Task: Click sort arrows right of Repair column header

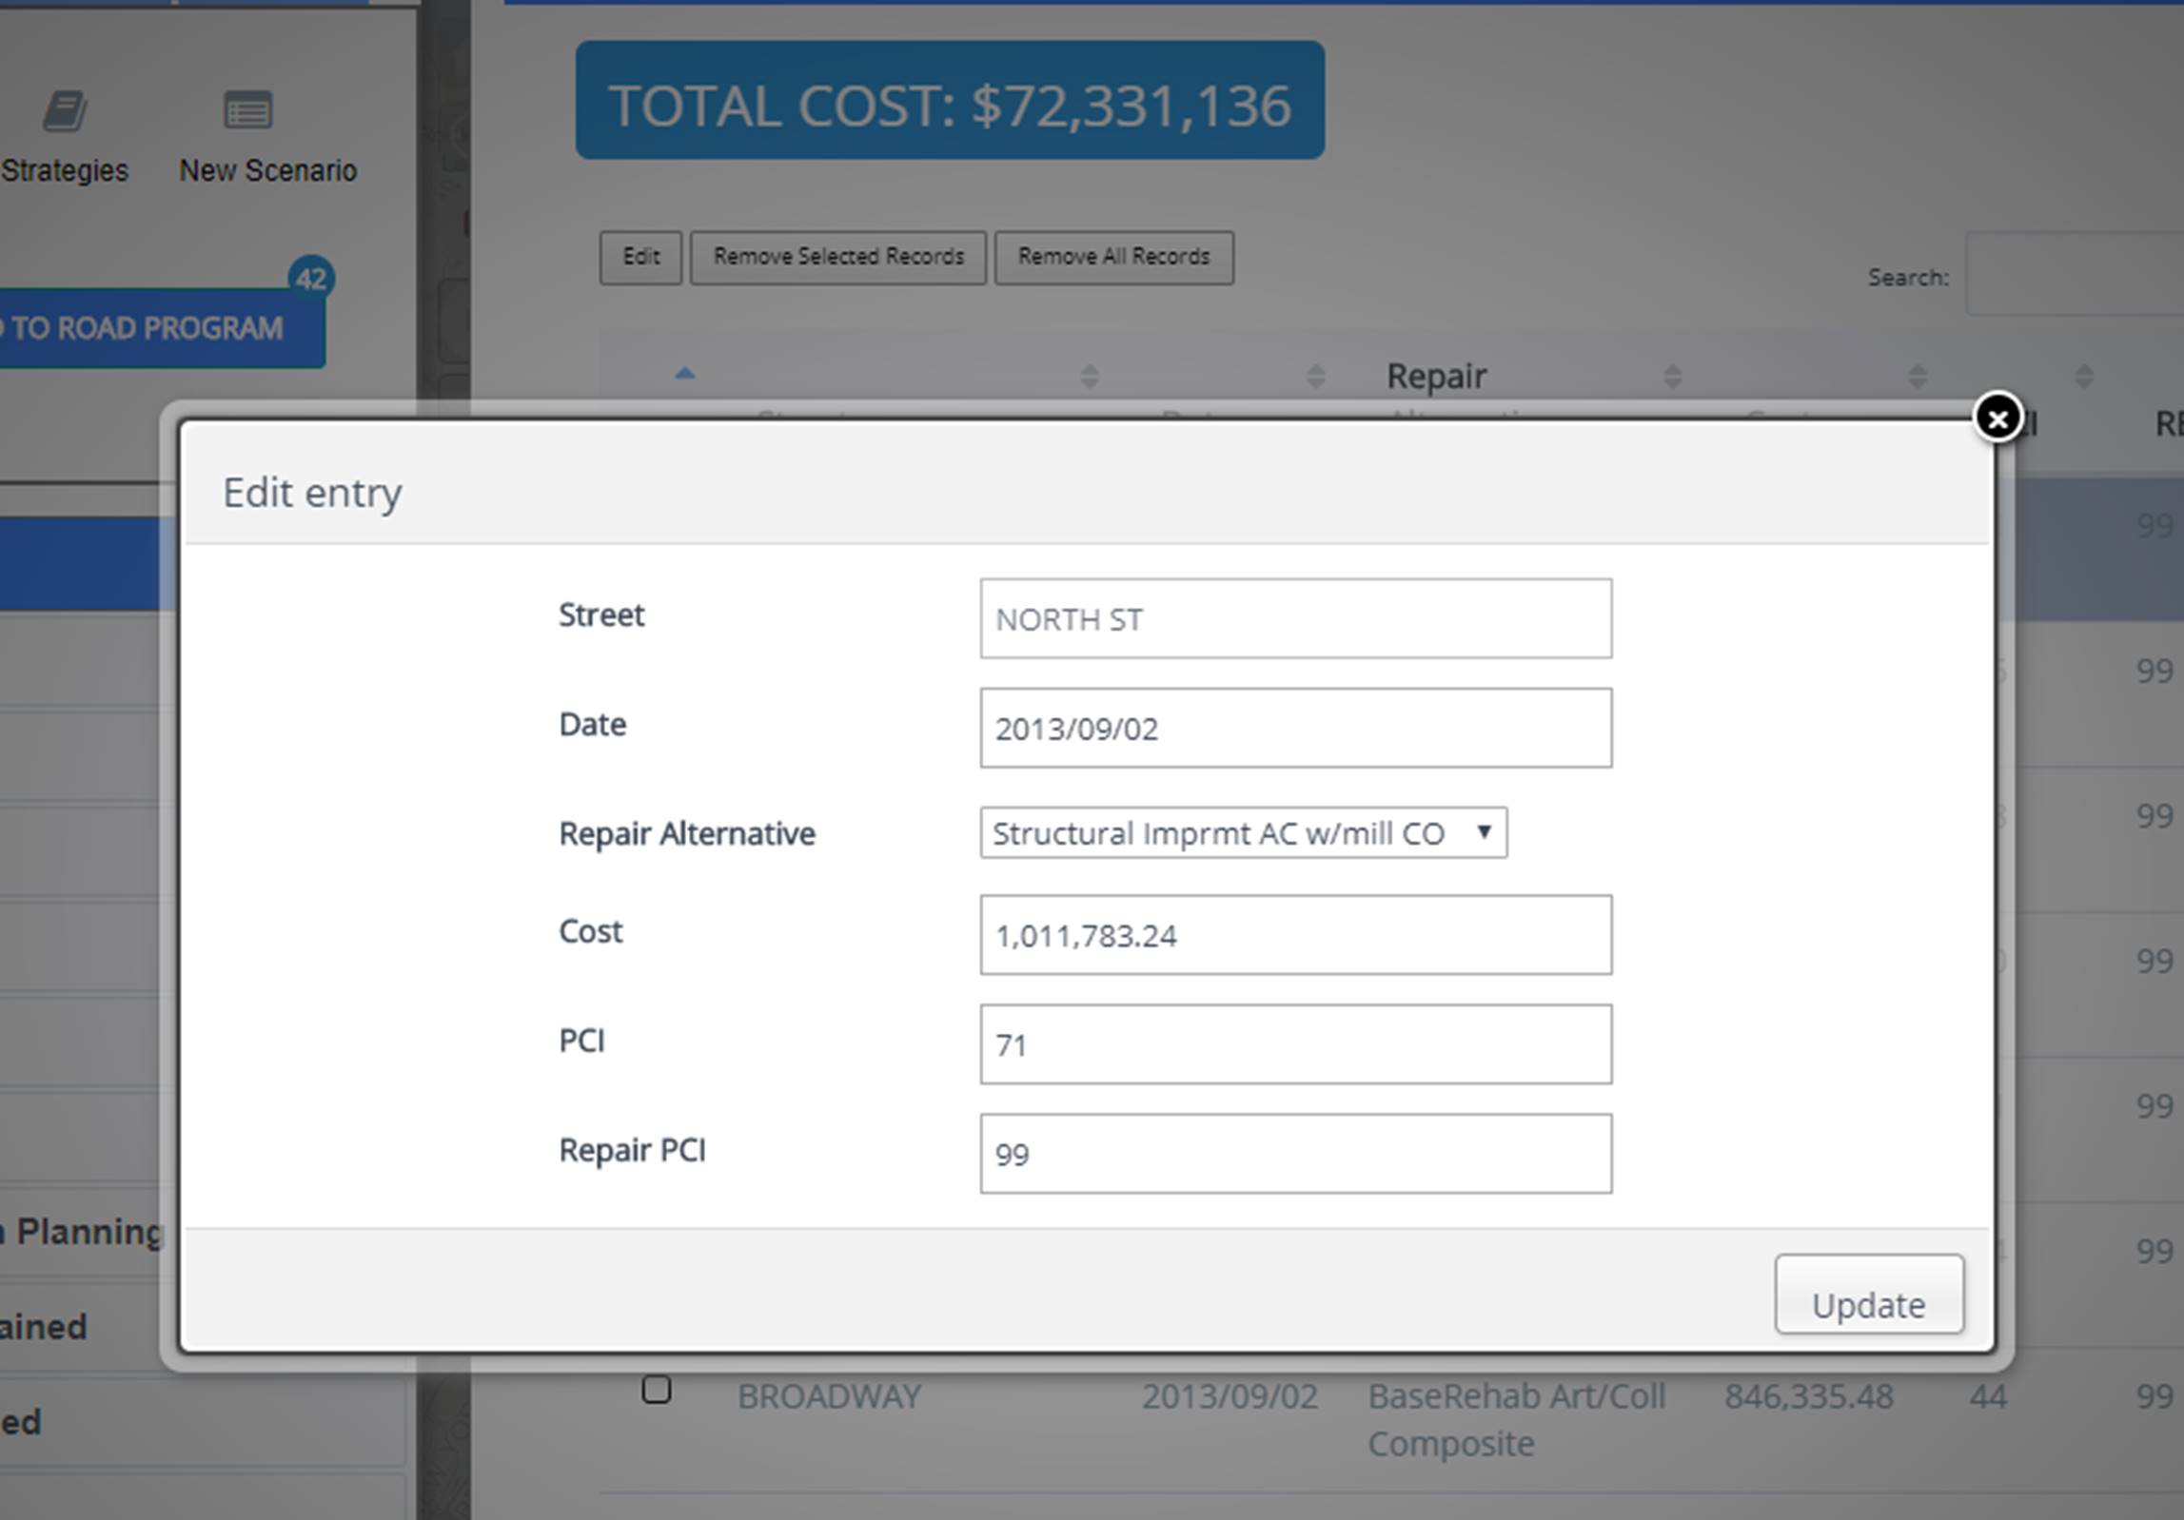Action: coord(1672,377)
